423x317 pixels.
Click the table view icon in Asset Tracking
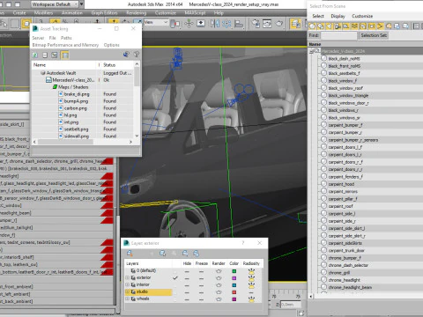tap(65, 55)
